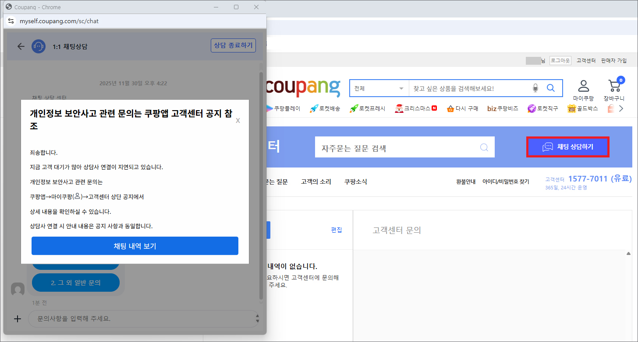Click the 고객센터 문의 heading

[x=397, y=230]
